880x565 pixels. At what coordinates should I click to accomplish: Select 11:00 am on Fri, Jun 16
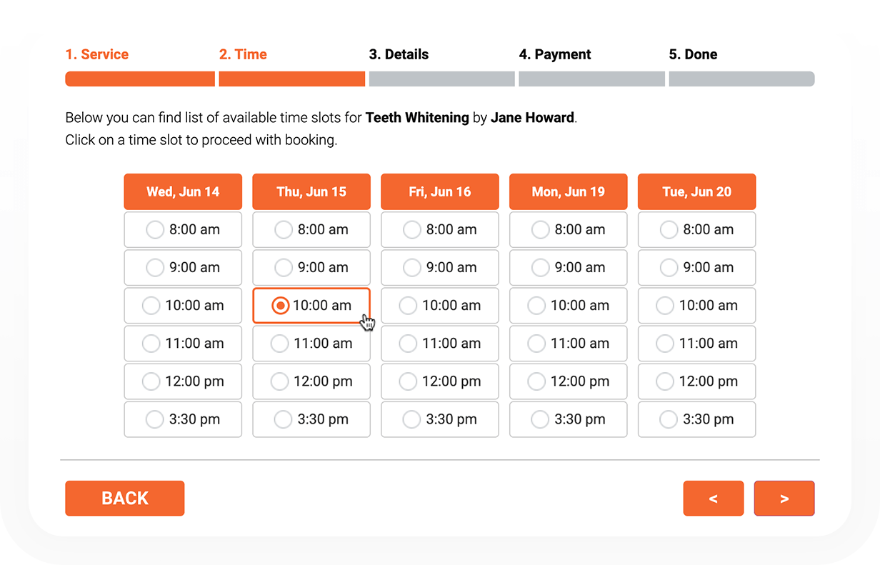(440, 344)
